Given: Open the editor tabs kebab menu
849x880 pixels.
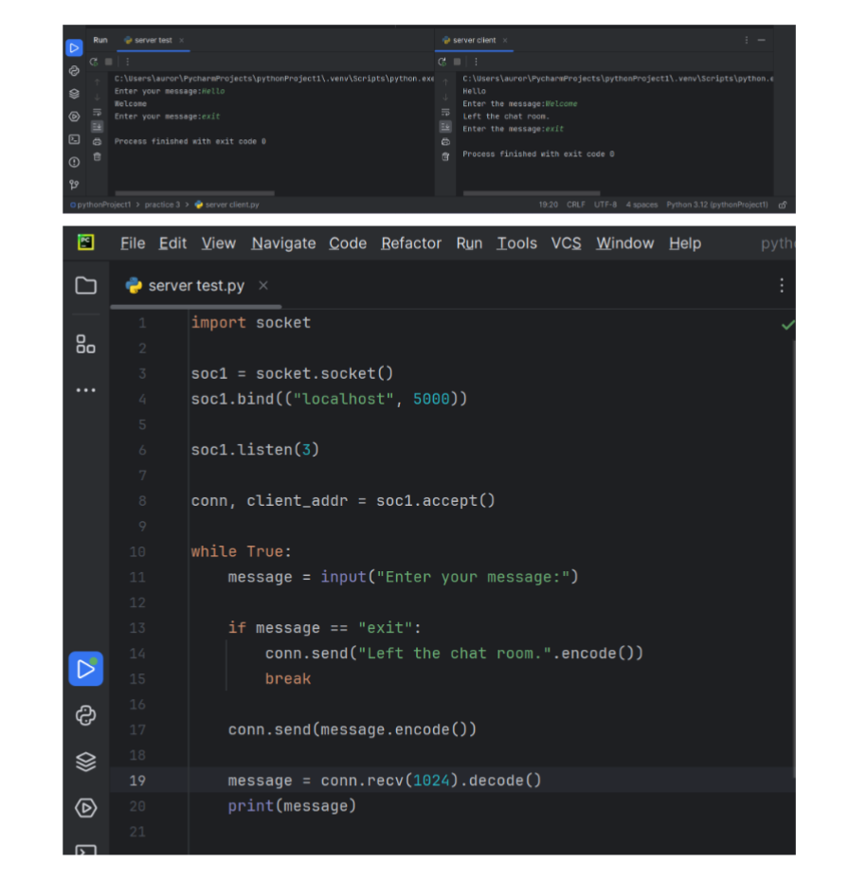Looking at the screenshot, I should pyautogui.click(x=782, y=286).
